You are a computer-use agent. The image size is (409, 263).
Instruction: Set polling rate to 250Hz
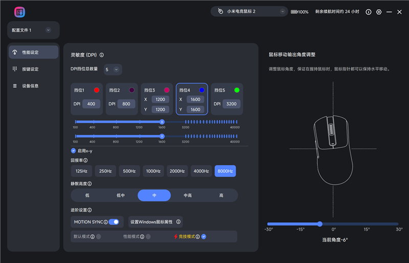[x=105, y=171]
